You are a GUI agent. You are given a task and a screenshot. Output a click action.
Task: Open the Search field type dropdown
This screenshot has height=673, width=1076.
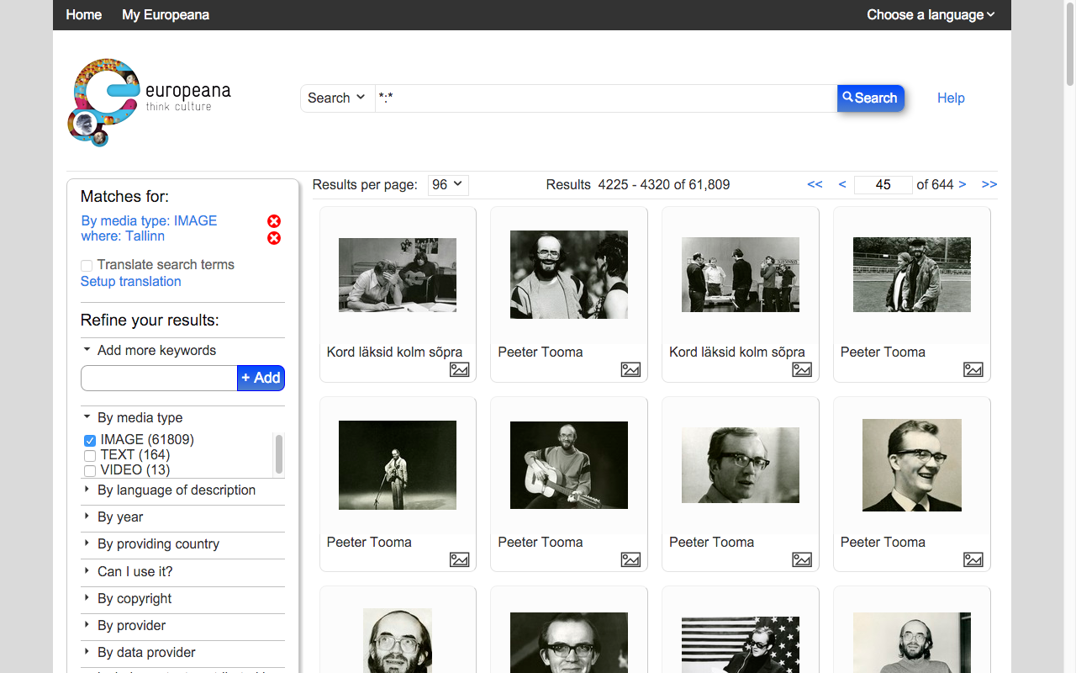pos(337,98)
